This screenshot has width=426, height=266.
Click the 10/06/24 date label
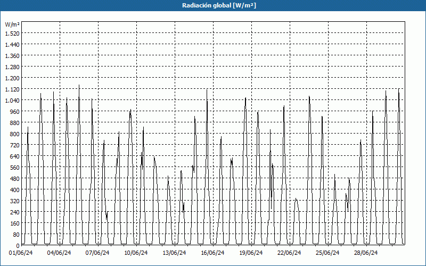pos(136,253)
